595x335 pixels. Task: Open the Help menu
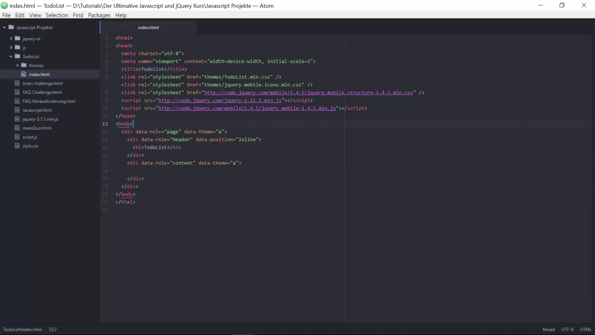point(121,15)
